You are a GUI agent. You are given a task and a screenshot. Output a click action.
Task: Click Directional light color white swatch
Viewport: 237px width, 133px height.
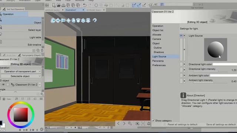click(x=225, y=64)
